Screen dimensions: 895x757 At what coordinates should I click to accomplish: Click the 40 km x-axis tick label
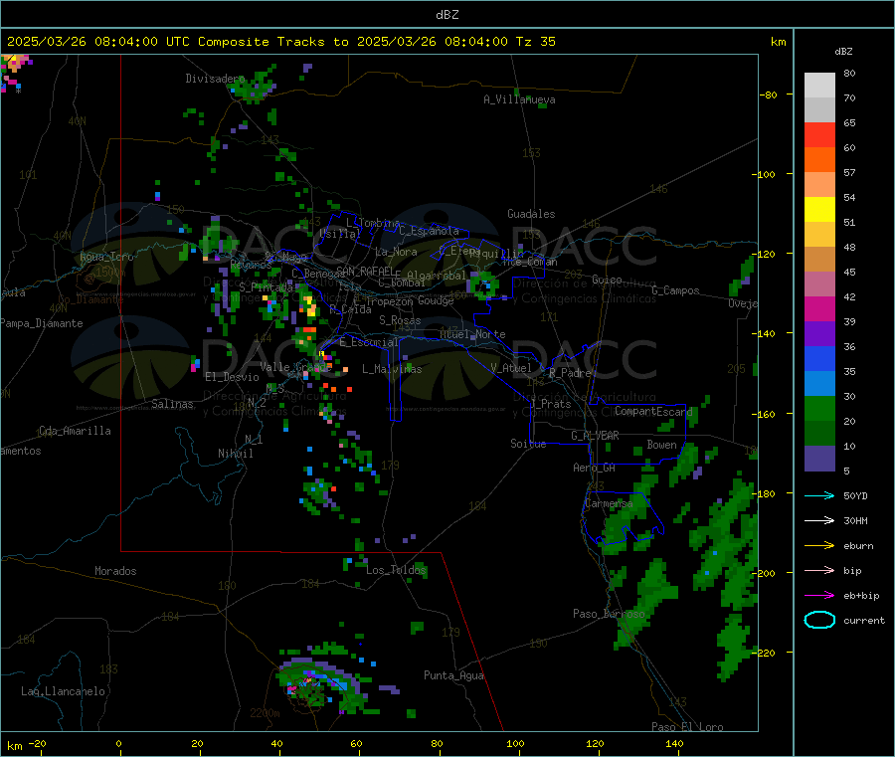(x=276, y=743)
